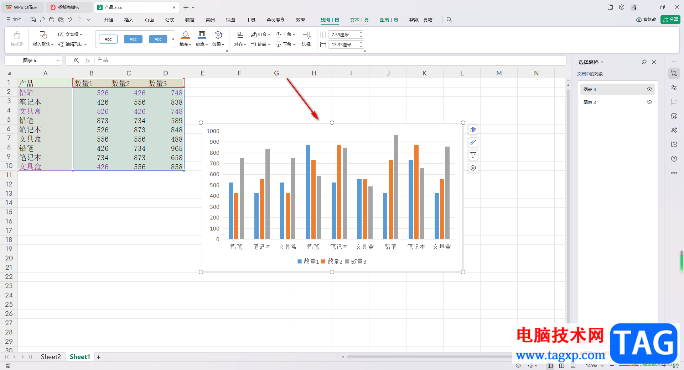Pin the Selection Pane
This screenshot has width=684, height=370.
click(644, 62)
